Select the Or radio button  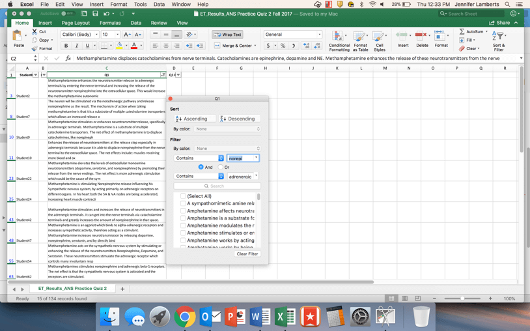tap(220, 167)
